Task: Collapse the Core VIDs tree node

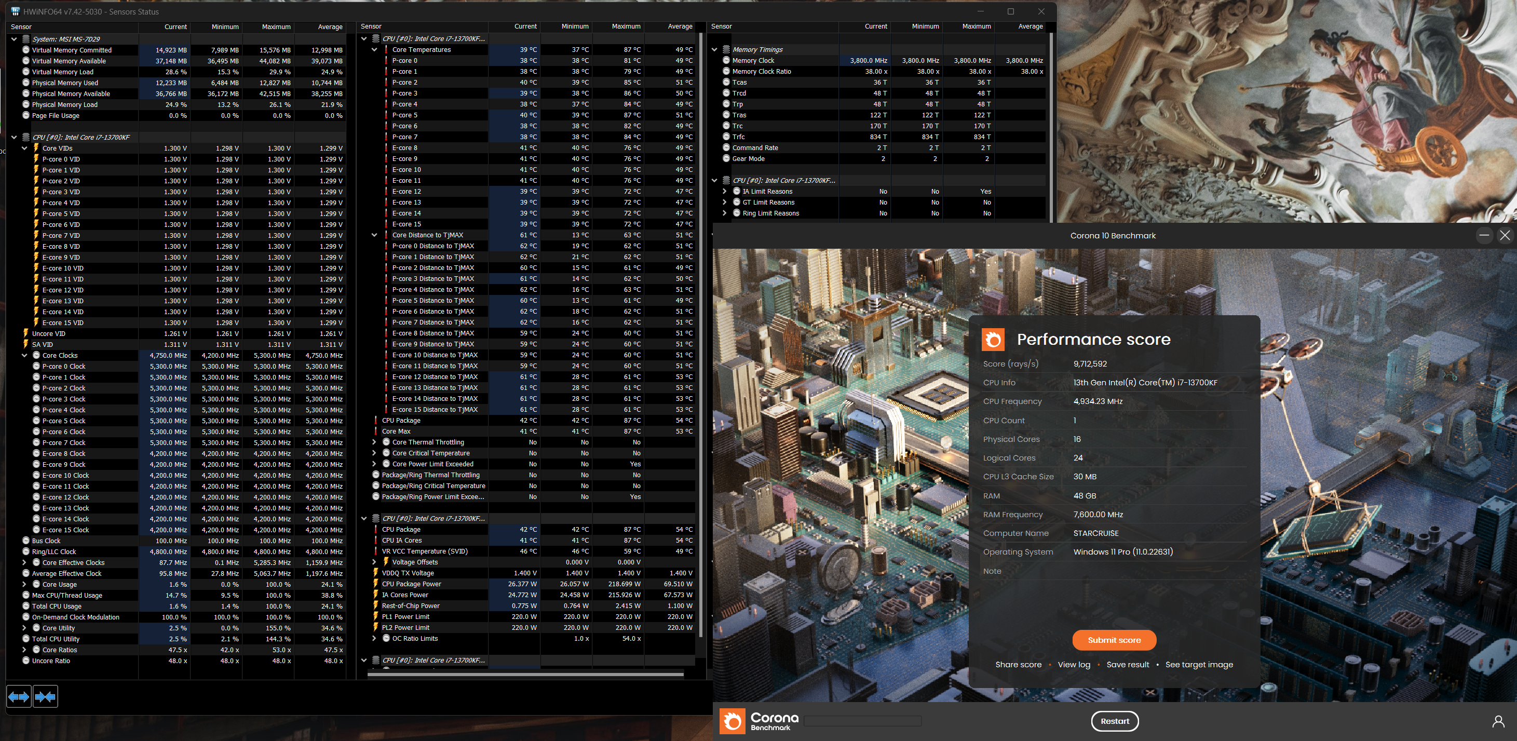Action: click(24, 149)
